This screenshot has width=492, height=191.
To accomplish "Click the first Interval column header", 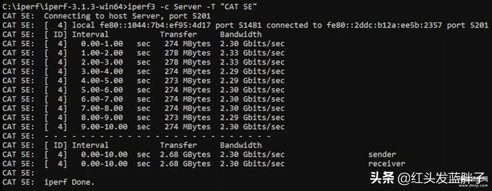I will (90, 34).
